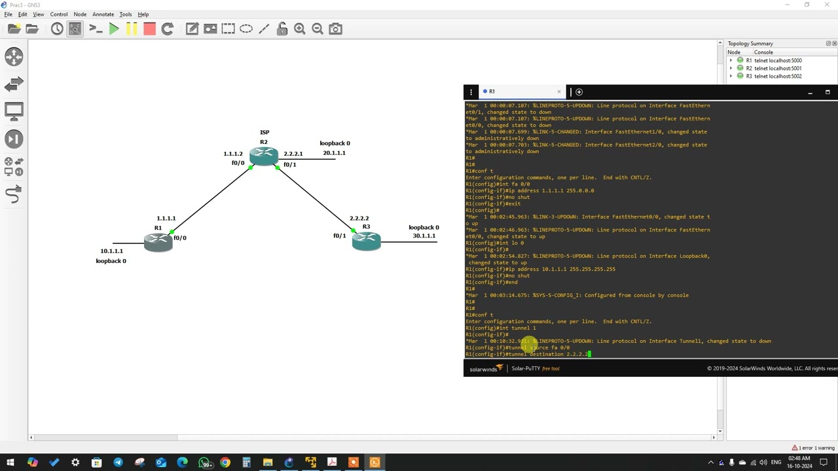The height and width of the screenshot is (471, 838).
Task: Toggle show interface labels button
Action: (75, 29)
